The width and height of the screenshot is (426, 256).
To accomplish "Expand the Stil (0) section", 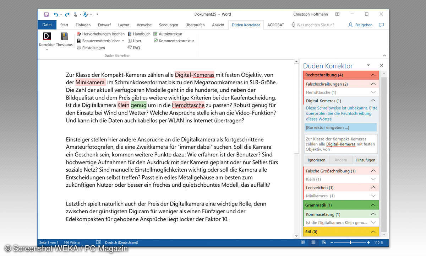I will 373,232.
